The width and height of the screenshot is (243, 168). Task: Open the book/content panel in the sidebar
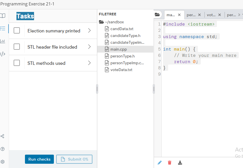click(3, 16)
